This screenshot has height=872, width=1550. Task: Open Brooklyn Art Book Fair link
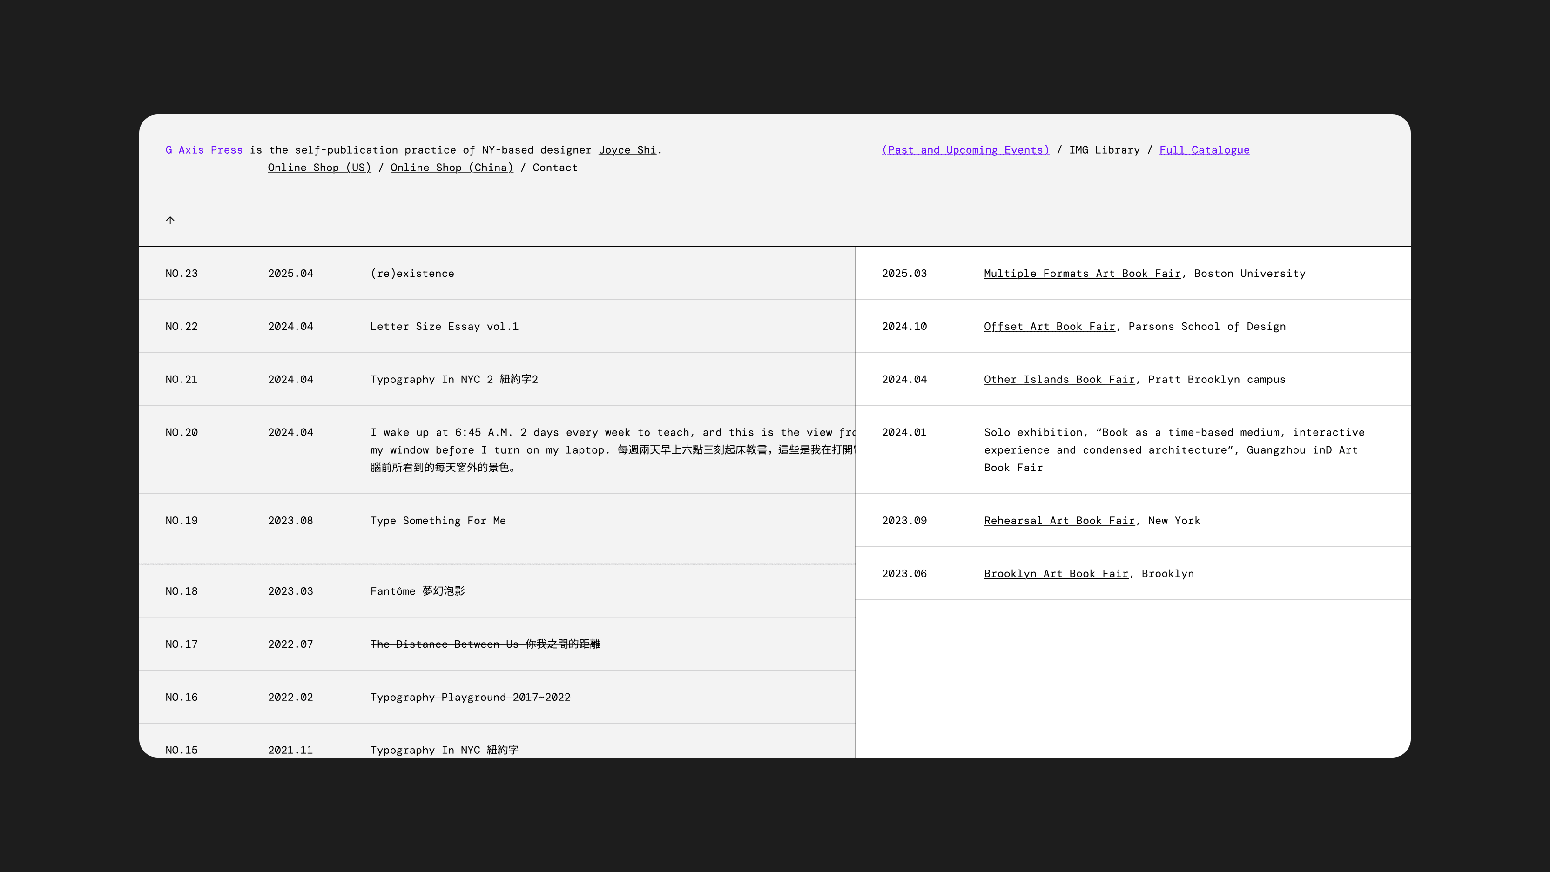(1055, 574)
